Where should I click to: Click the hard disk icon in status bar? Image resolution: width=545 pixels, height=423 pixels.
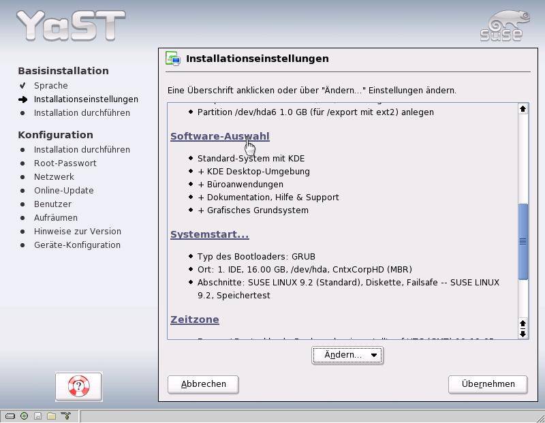click(x=10, y=416)
